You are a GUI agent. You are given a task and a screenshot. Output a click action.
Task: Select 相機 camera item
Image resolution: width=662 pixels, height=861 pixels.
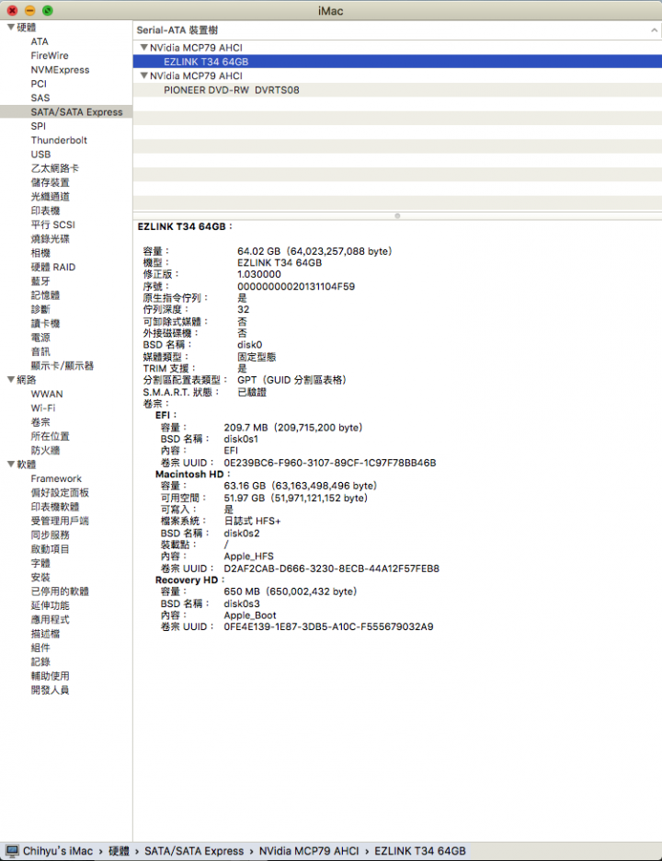click(40, 253)
